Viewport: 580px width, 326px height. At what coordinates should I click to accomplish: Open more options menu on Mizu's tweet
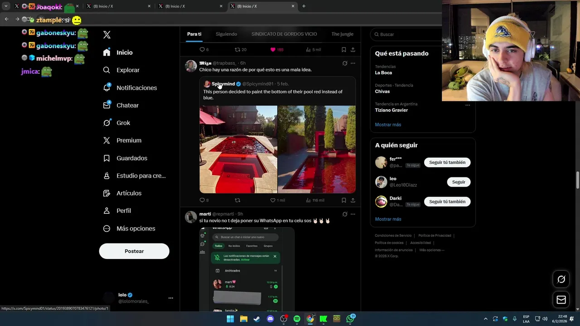353,63
